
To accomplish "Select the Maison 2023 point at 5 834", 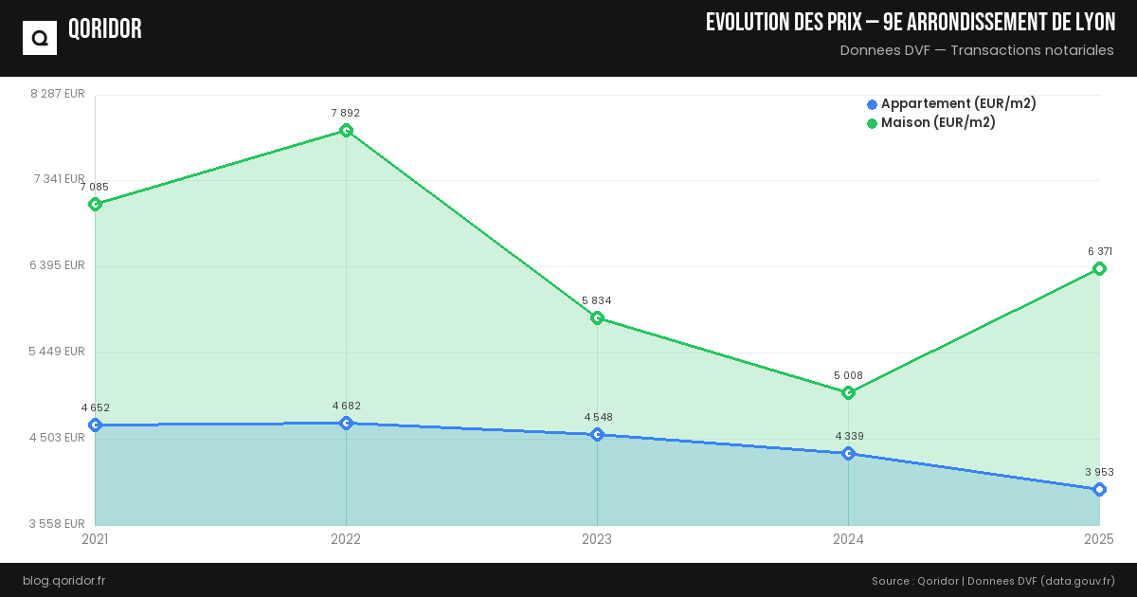I will [x=597, y=318].
